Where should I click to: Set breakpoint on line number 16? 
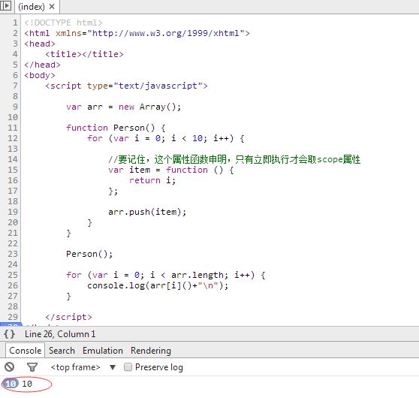tap(13, 180)
